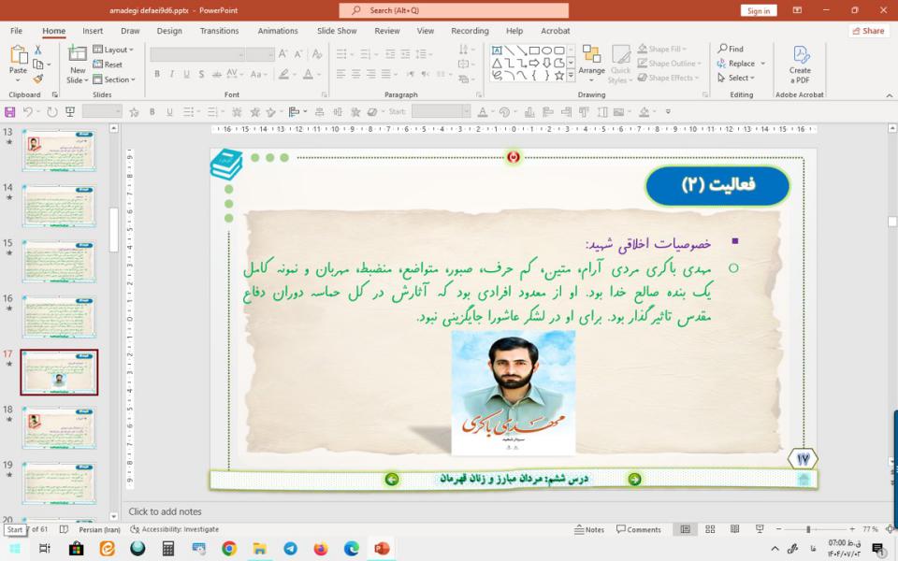
Task: Toggle the Comments pane in status bar
Action: [638, 529]
